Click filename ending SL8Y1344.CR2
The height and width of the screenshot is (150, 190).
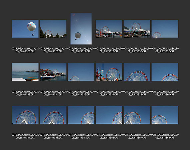tap(81, 136)
